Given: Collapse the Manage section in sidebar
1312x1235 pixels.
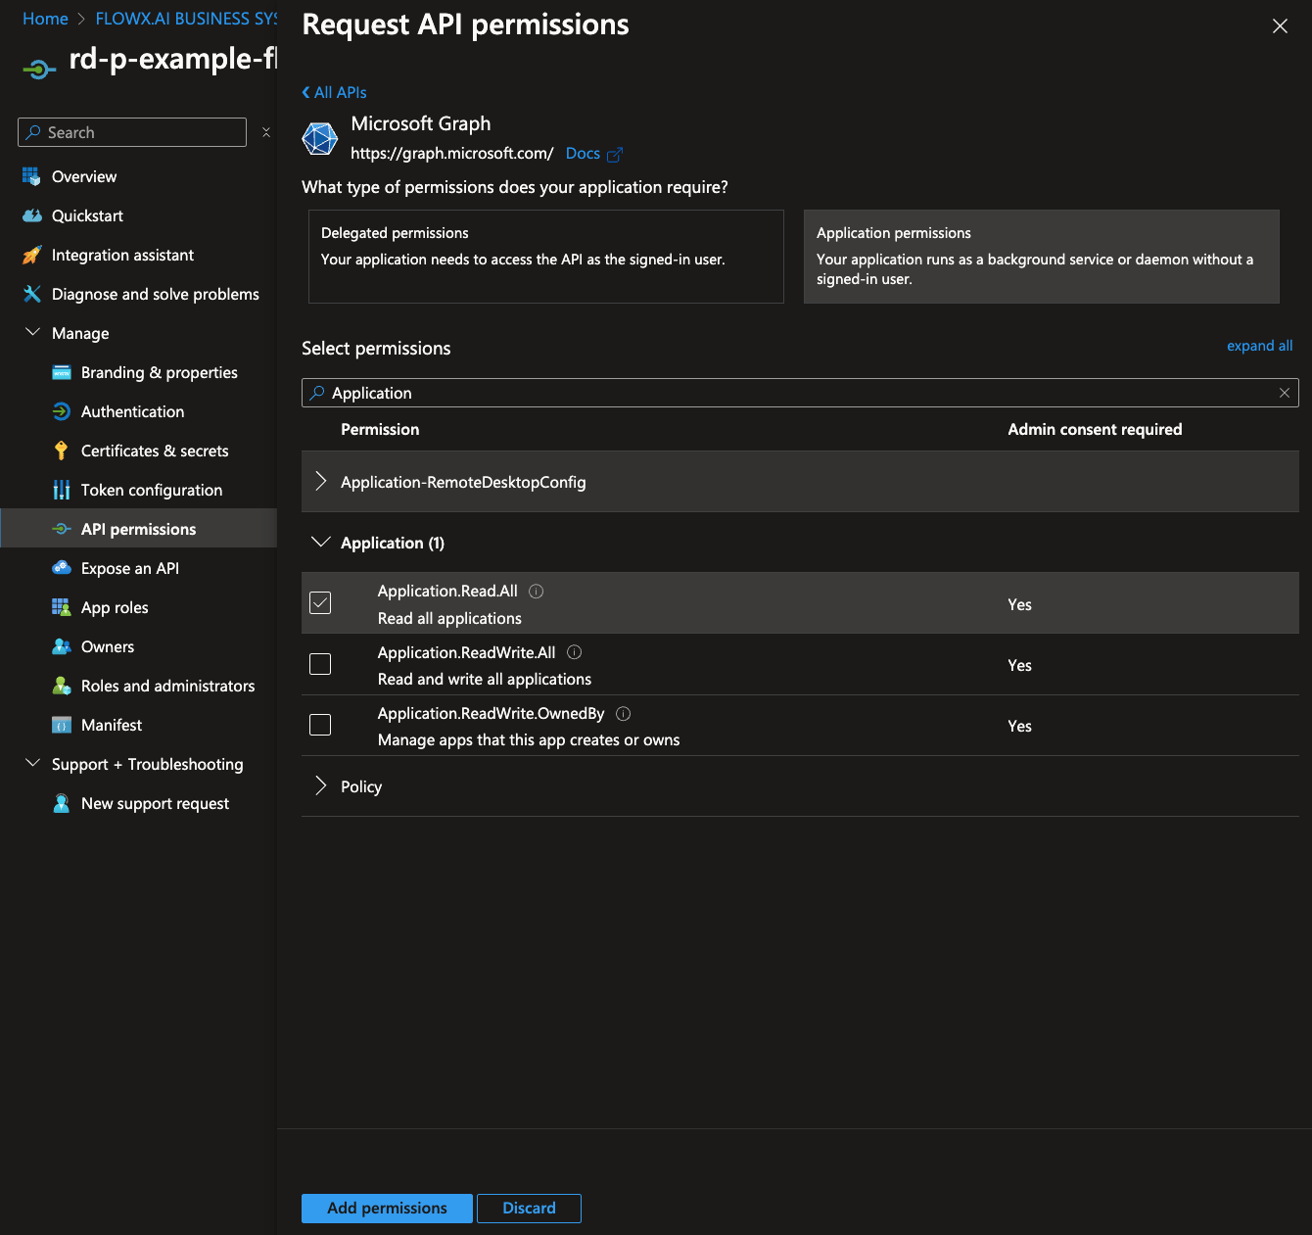Looking at the screenshot, I should 32,333.
